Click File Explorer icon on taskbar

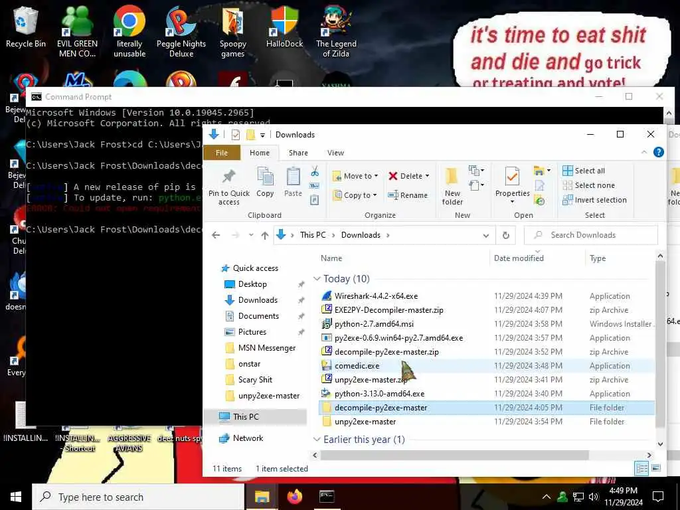[262, 497]
